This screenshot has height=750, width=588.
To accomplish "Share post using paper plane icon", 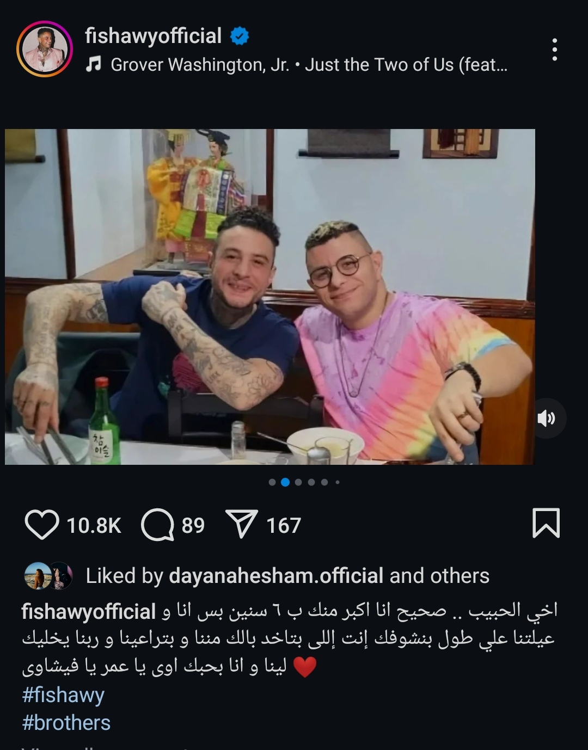I will (x=241, y=525).
